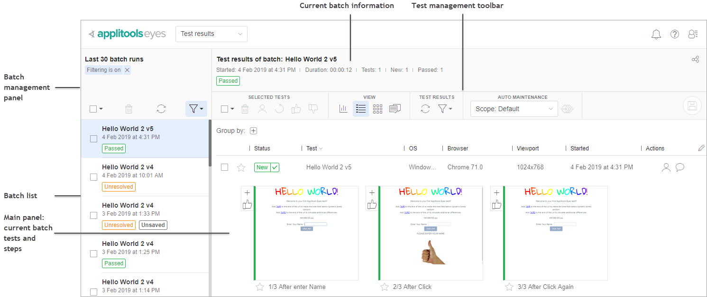Screen dimensions: 707x297
Task: Click the save disk icon
Action: coord(692,106)
